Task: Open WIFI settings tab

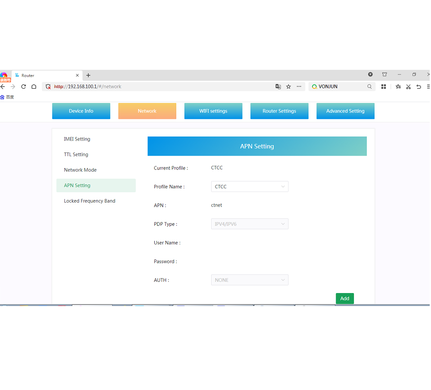Action: pyautogui.click(x=213, y=111)
